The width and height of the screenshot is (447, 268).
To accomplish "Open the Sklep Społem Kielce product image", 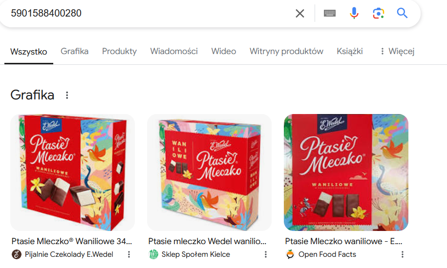I will 209,172.
